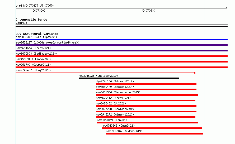Select red bar under nsv6475803 label
The height and width of the screenshot is (144, 235).
[x=121, y=56]
